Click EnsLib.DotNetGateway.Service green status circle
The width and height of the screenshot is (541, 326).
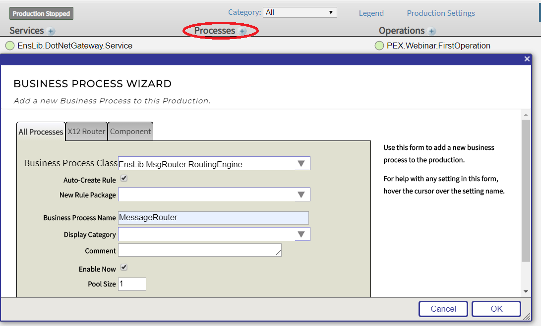coord(10,46)
